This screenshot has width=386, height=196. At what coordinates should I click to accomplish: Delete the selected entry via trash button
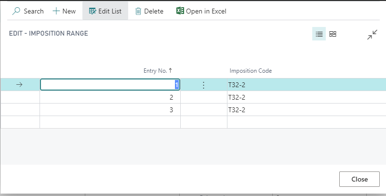click(x=149, y=11)
